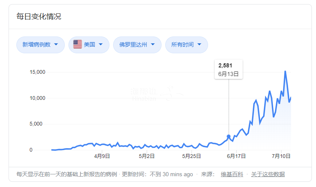This screenshot has height=187, width=316.
Task: Click the 4月9日 label on the x-axis
Action: click(102, 156)
